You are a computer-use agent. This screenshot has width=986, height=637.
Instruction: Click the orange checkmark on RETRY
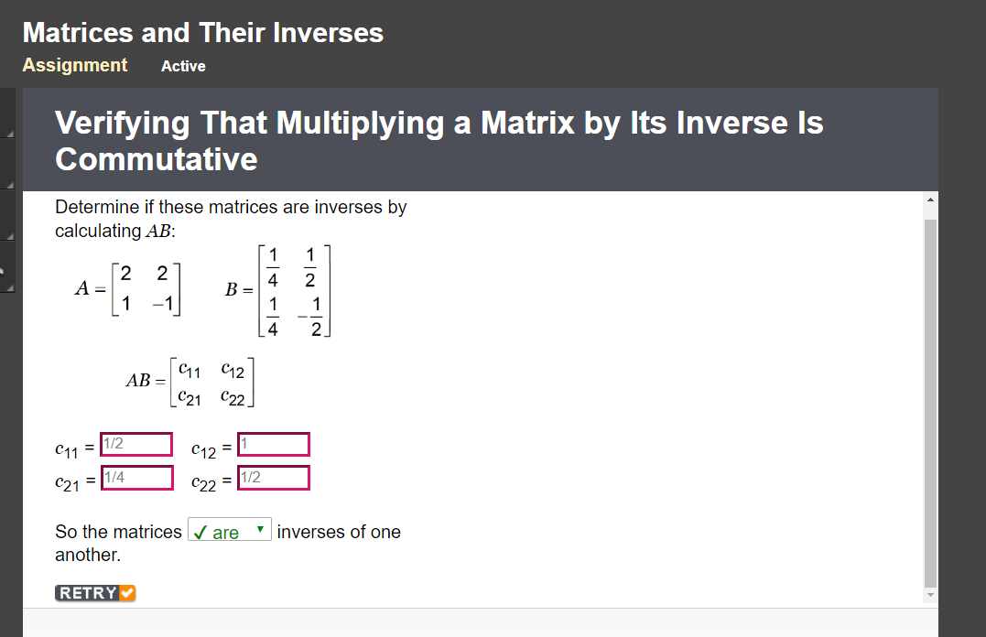click(x=126, y=593)
